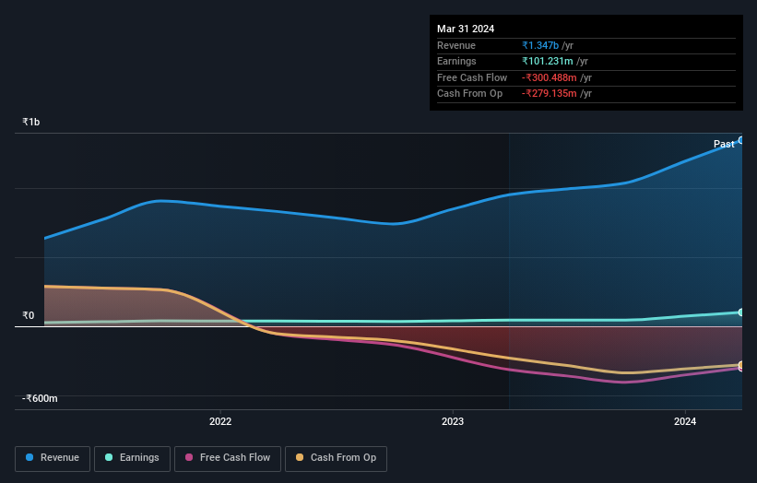Viewport: 757px width, 483px height.
Task: Click the orange Cash From Op legend dot
Action: [x=300, y=457]
